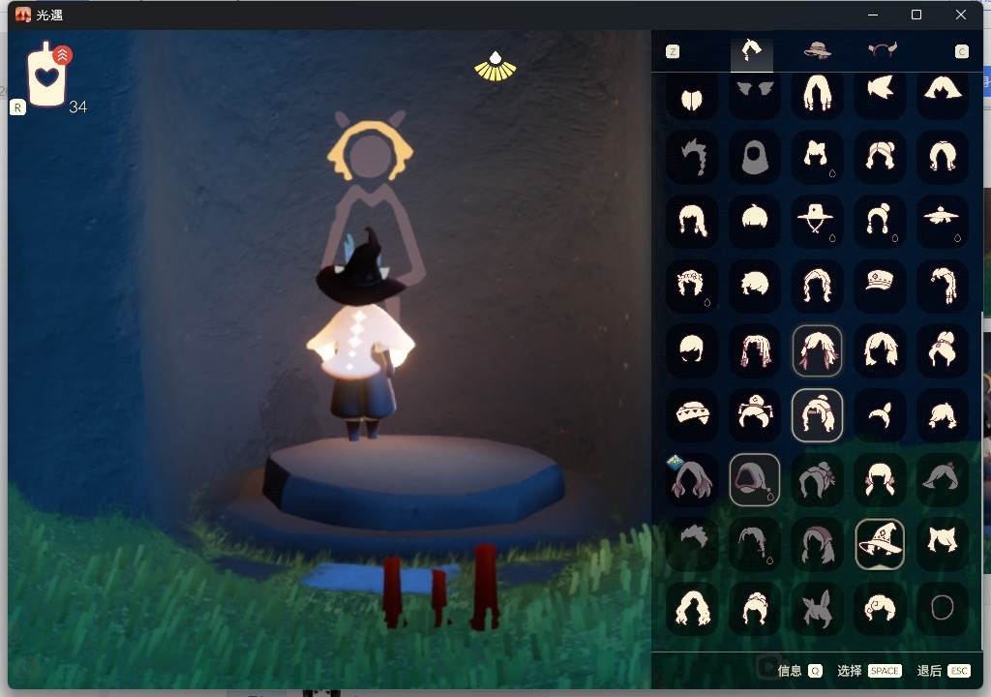The image size is (991, 697).
Task: Choose the grey hair with flower bun
Action: (x=817, y=479)
